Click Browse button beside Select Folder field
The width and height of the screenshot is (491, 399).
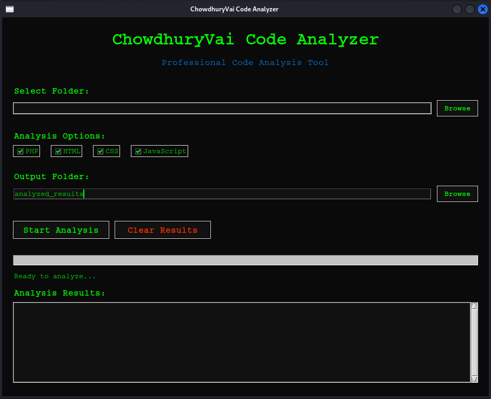click(x=457, y=108)
